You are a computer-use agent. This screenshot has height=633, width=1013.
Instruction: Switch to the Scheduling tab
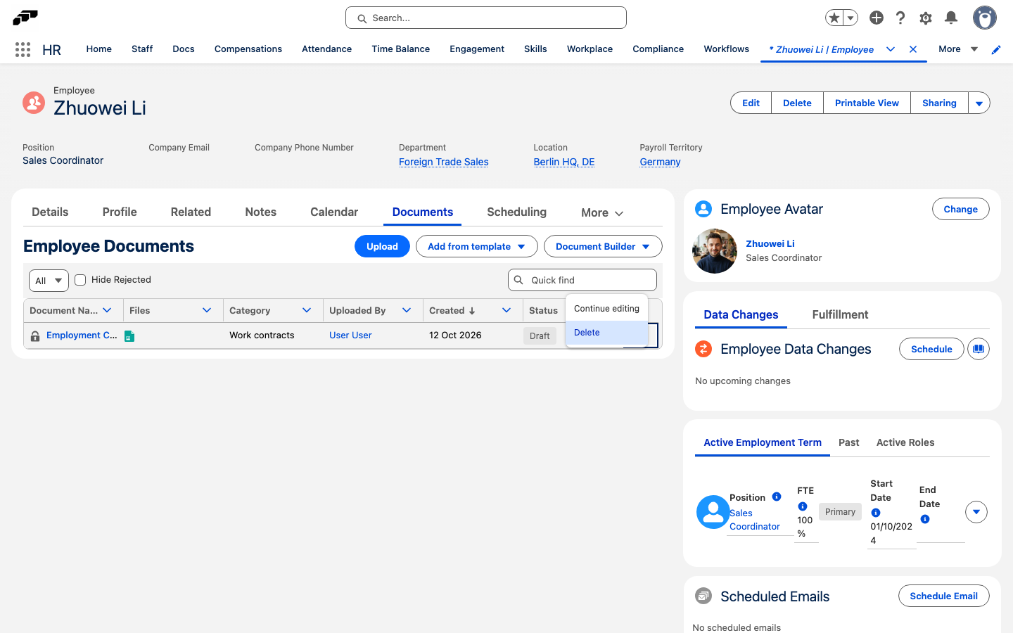tap(516, 212)
